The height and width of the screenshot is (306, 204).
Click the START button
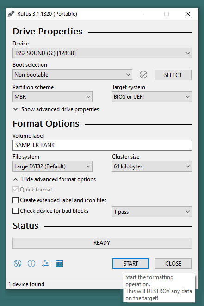130,264
